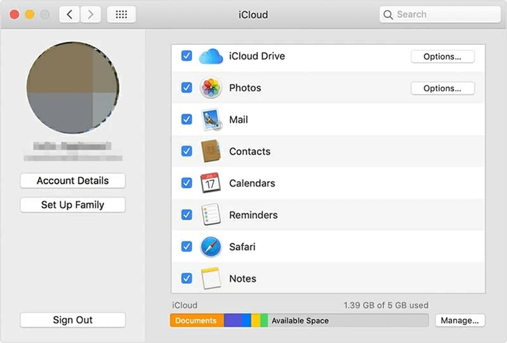Click the iCloud Drive cloud icon
This screenshot has height=343, width=507.
211,56
